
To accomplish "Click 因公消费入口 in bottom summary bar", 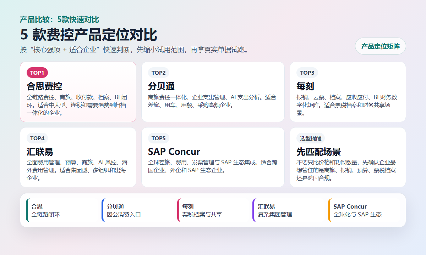I will (x=124, y=214).
